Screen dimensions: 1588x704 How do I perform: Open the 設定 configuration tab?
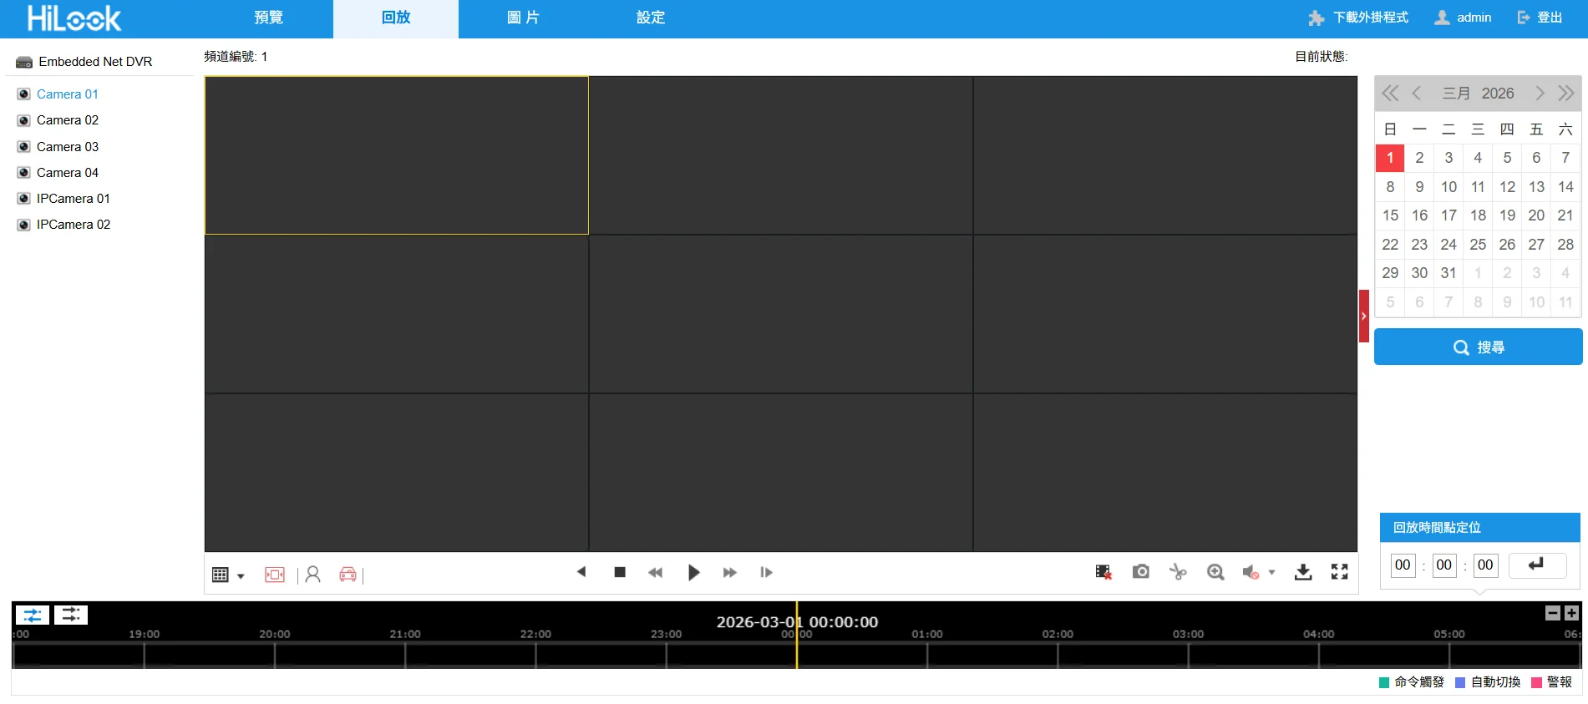(x=650, y=18)
